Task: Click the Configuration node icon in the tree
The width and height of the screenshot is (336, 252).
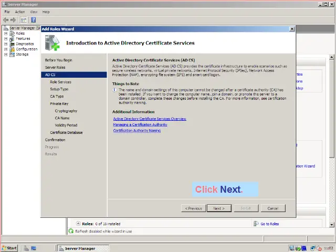Action: 12,49
